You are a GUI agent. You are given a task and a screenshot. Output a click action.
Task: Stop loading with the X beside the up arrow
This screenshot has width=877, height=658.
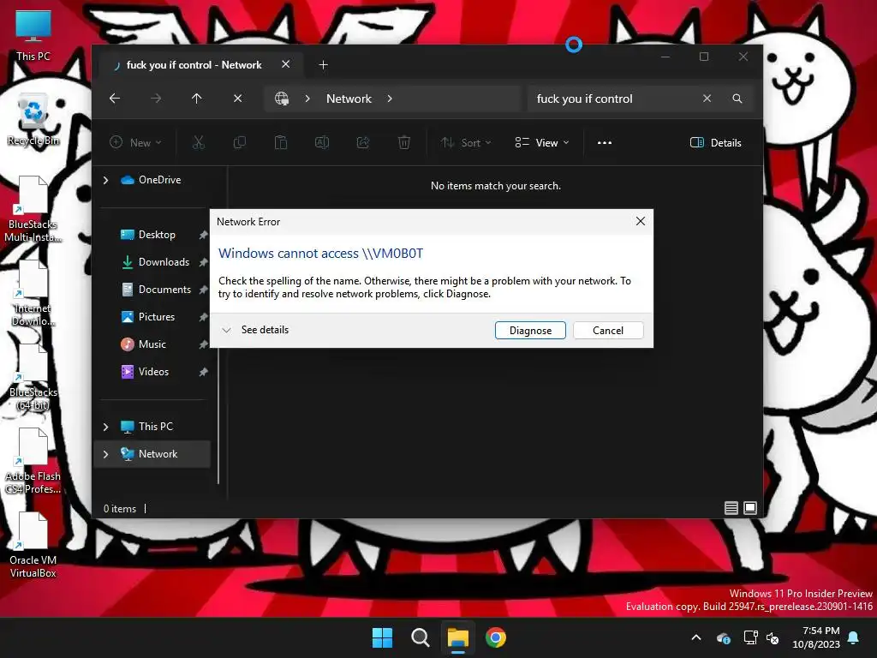[238, 99]
